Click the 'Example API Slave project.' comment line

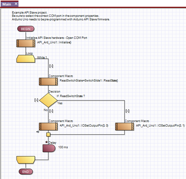30,13
